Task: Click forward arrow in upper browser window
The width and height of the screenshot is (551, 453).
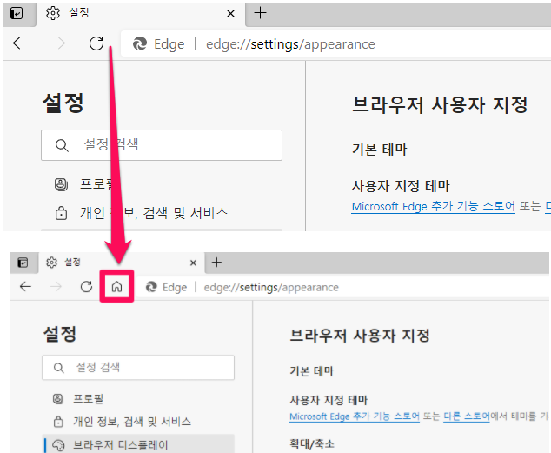Action: pyautogui.click(x=58, y=43)
